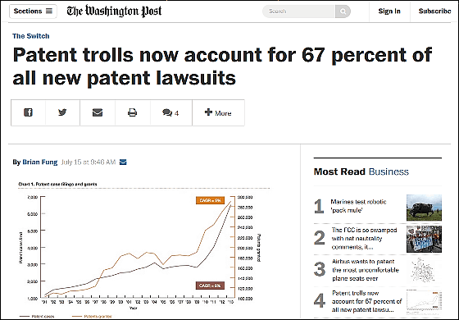459x320 pixels.
Task: Open the Sign In page
Action: coord(389,11)
